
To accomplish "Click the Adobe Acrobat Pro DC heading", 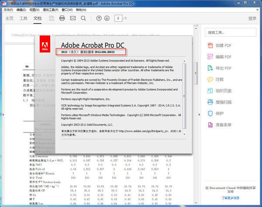I will (x=93, y=45).
